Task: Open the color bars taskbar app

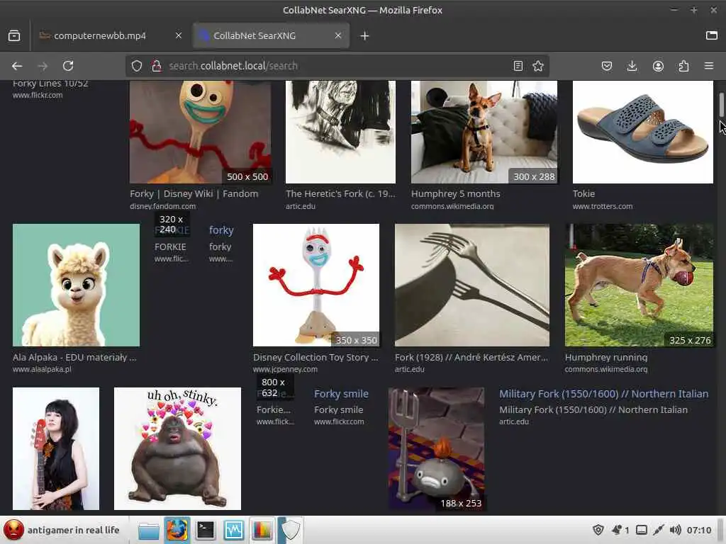Action: click(262, 531)
